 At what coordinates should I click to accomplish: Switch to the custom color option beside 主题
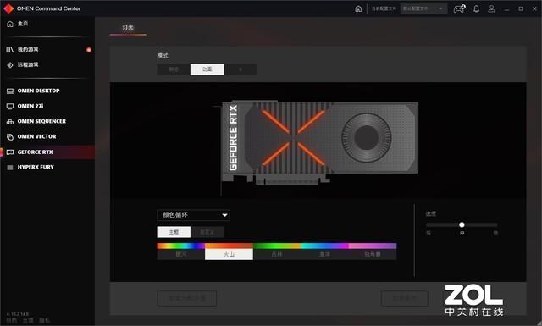click(x=207, y=232)
